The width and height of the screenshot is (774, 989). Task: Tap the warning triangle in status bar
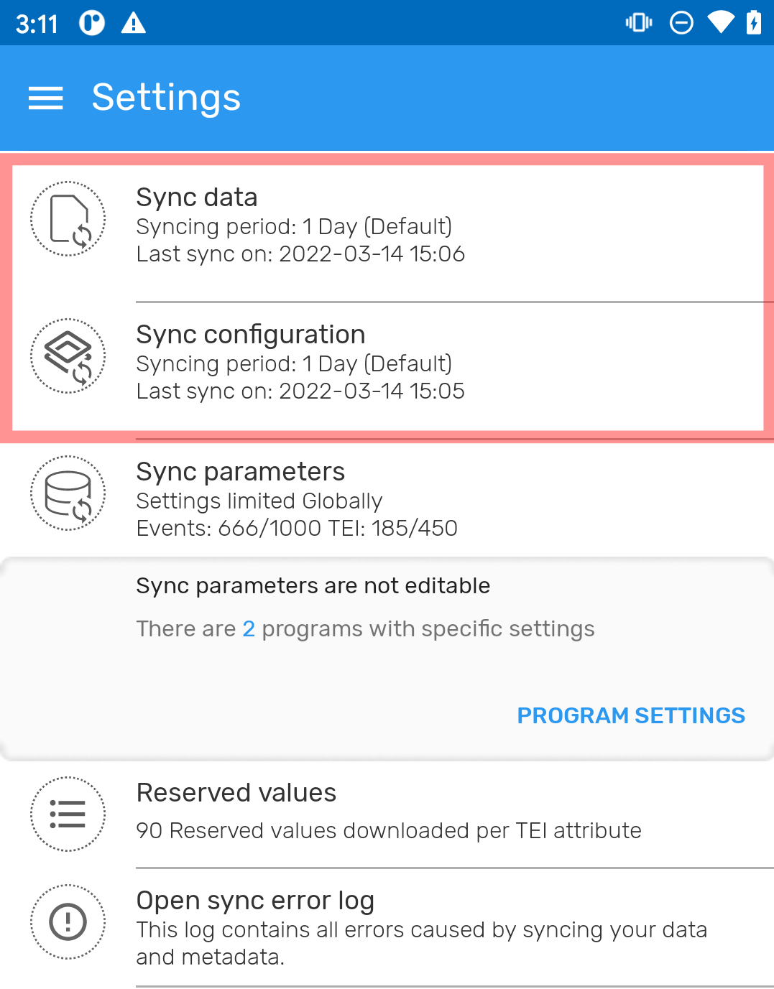(134, 24)
